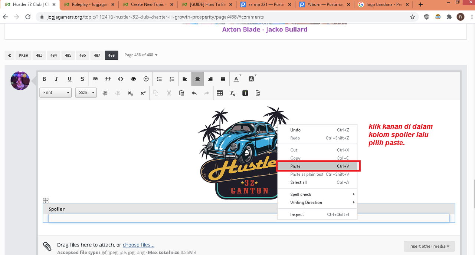Click the paste toolbar icon

point(181,93)
